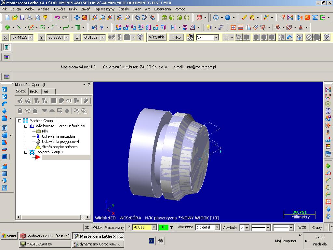333x250 pixels.
Task: Select the create circle tool
Action: click(x=31, y=27)
